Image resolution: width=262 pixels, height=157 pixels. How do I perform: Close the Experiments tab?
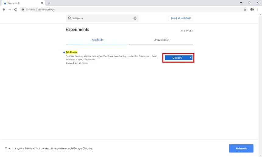[42, 3]
